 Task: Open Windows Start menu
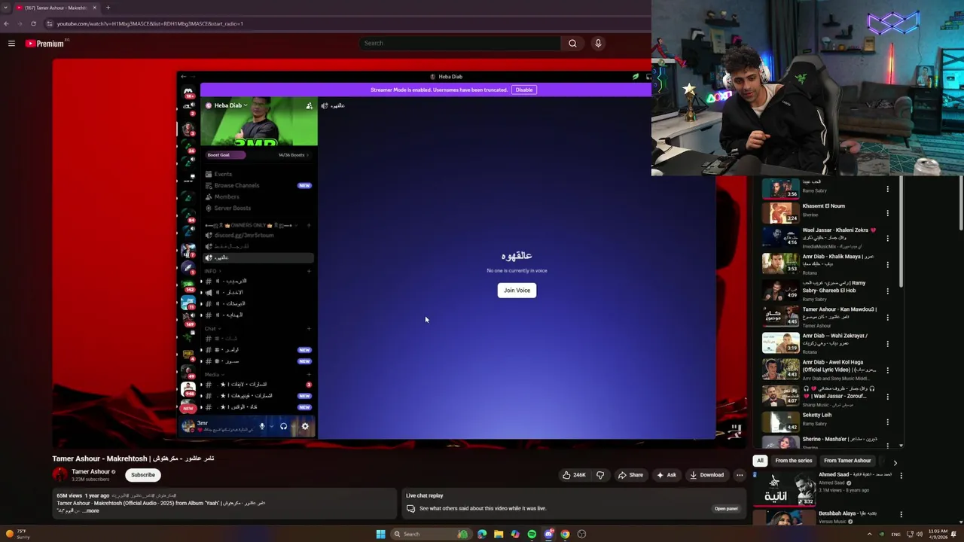click(x=380, y=534)
